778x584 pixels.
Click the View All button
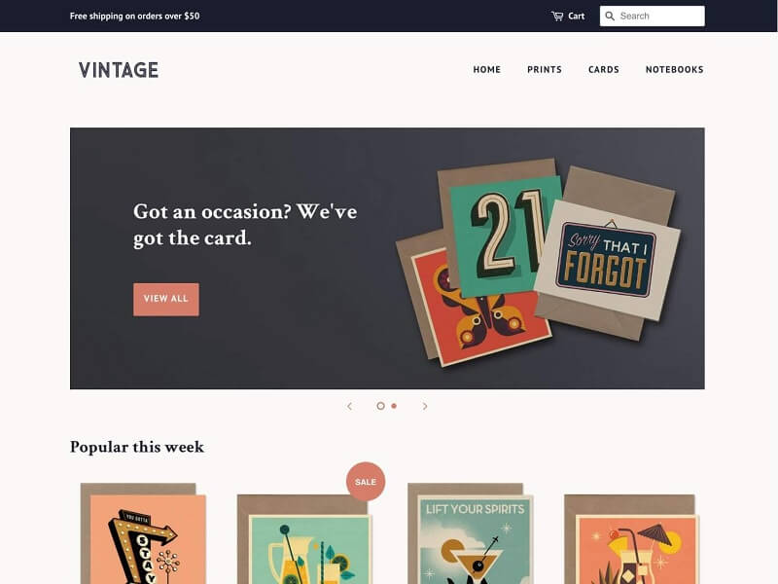[x=166, y=300]
